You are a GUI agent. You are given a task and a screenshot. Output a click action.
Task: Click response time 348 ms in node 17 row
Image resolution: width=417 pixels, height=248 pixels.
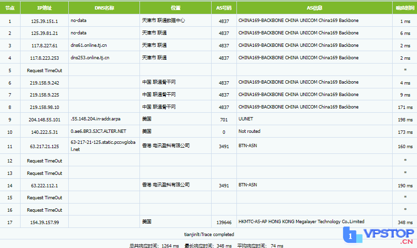point(405,223)
